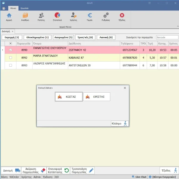Open the Ταμείο euro icon
This screenshot has width=179, height=179.
pos(89,16)
